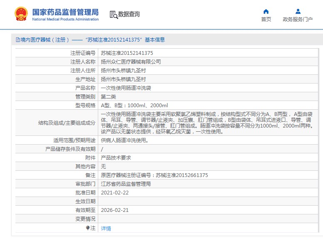Select intended use 供病人肠道冲洗使用。

[124, 140]
